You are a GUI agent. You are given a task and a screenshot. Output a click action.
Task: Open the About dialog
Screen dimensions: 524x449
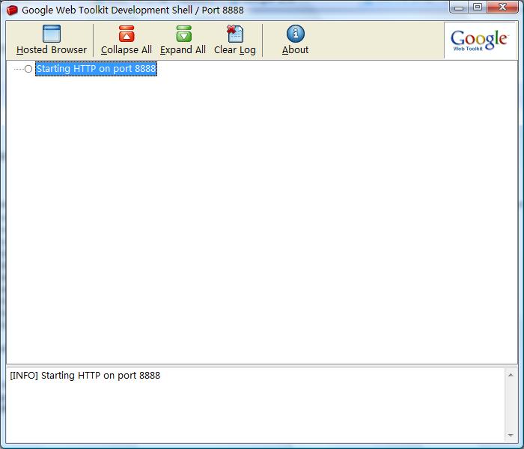pos(295,40)
